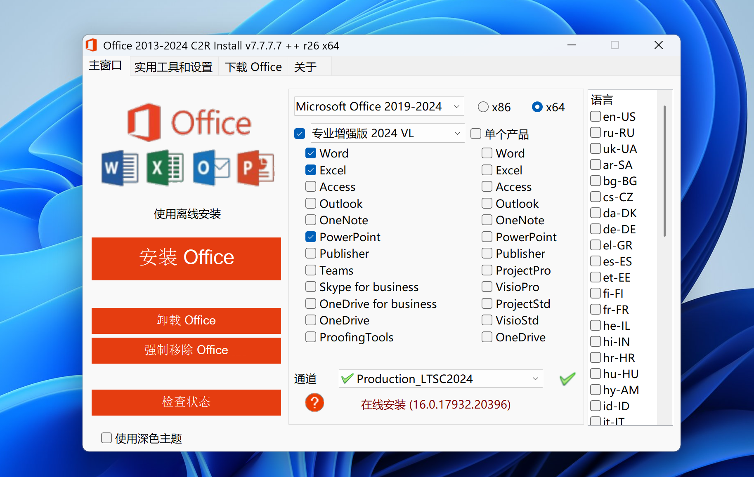Open the Production_LTSC2024 channel dropdown

tap(441, 378)
